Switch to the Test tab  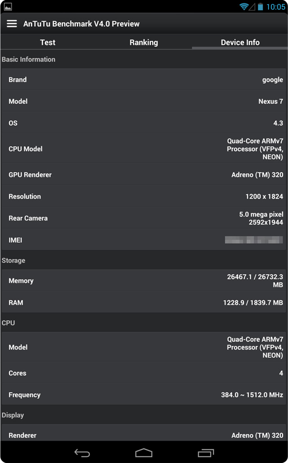pyautogui.click(x=48, y=42)
